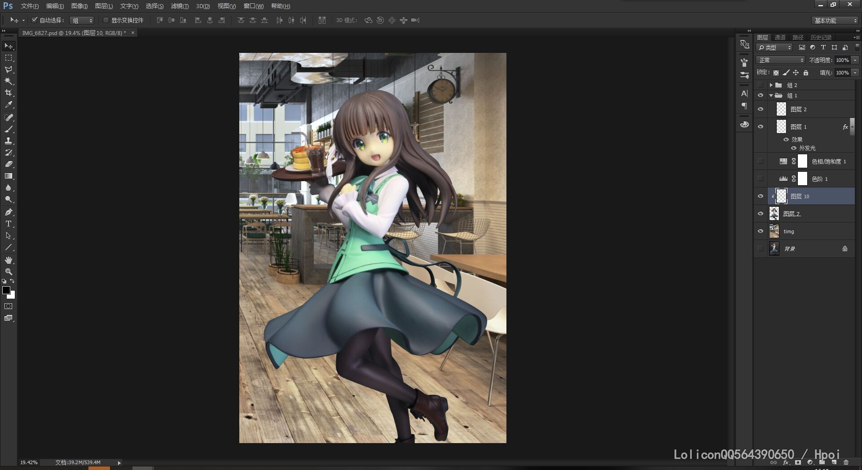Open the blend mode 正常 dropdown

click(x=780, y=60)
